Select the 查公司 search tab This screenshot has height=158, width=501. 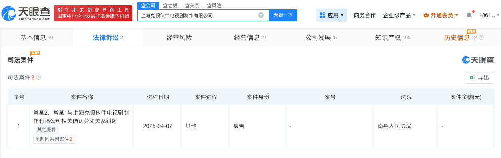click(x=148, y=5)
